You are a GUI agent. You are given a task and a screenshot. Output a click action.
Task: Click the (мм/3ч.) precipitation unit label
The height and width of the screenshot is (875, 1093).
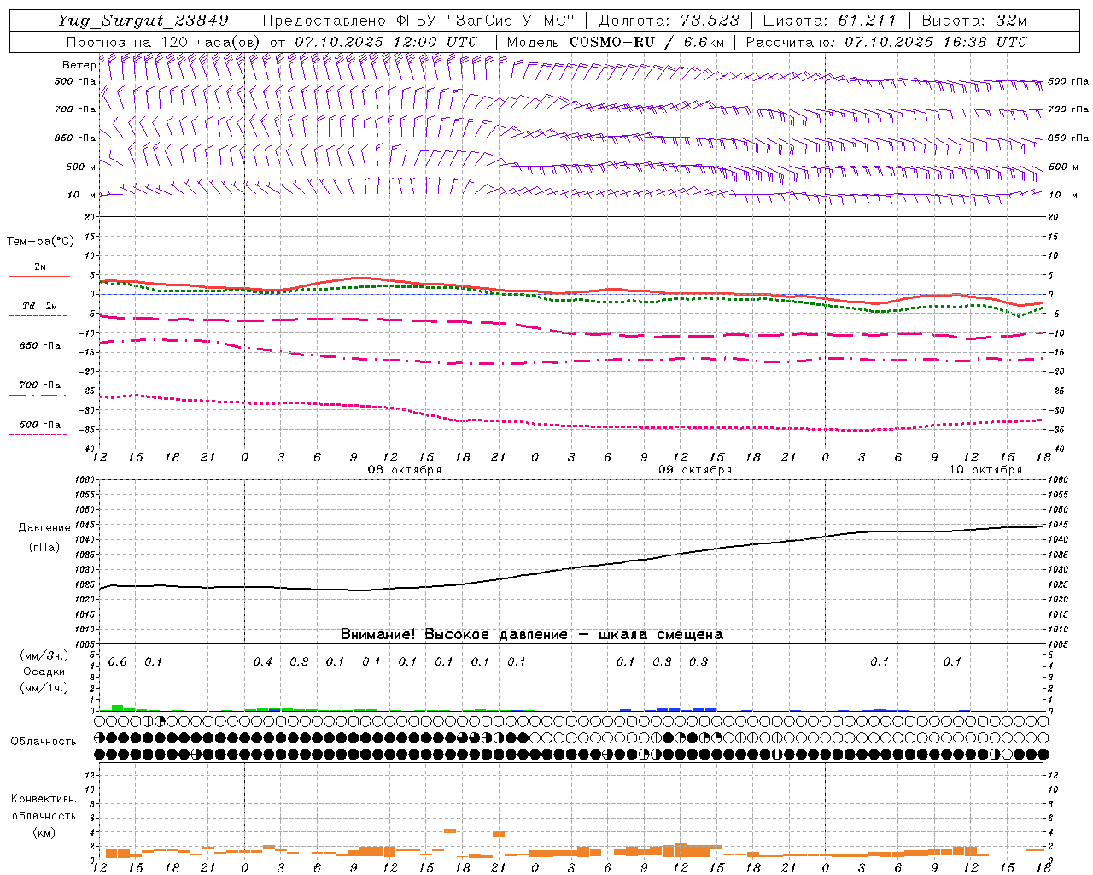(x=44, y=656)
